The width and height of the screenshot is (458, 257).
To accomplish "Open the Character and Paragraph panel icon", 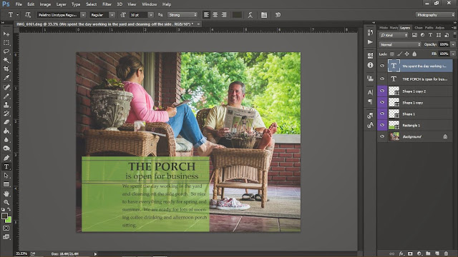I will (x=264, y=15).
